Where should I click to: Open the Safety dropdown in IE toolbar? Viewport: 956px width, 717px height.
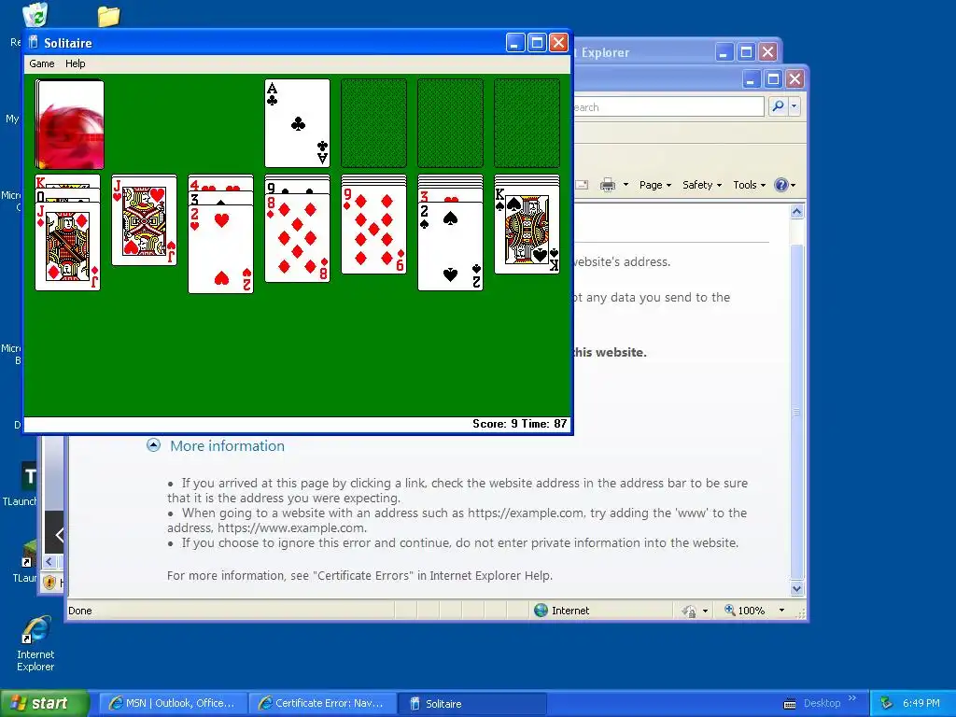tap(702, 185)
